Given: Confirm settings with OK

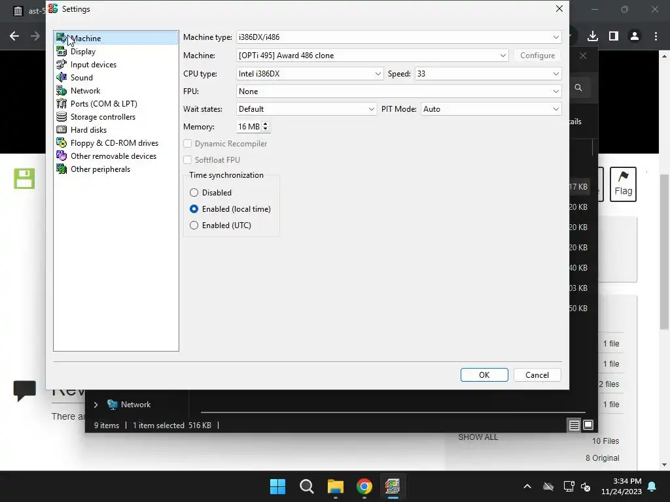Looking at the screenshot, I should [484, 375].
